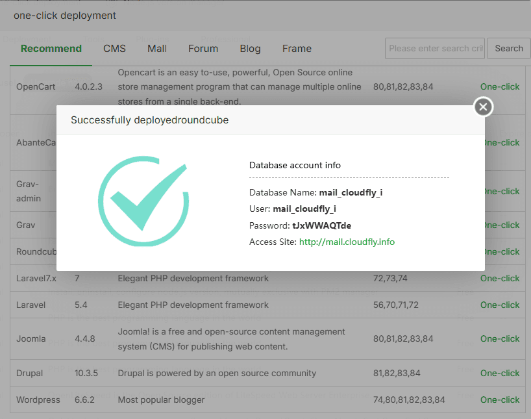Click the Wordpress name cell

pos(38,400)
